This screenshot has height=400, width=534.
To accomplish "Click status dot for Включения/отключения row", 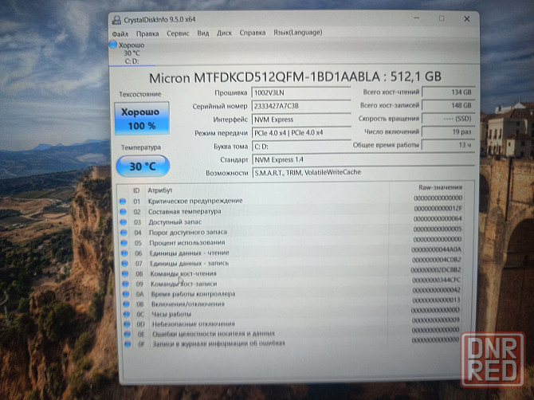I will pos(126,304).
